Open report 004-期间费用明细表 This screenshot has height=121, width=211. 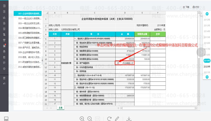click(x=30, y=28)
